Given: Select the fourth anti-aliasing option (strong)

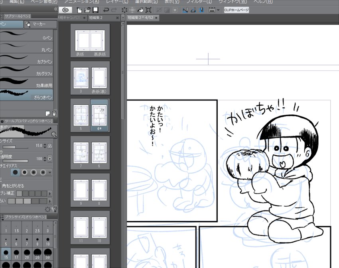Looking at the screenshot, I should 43,172.
